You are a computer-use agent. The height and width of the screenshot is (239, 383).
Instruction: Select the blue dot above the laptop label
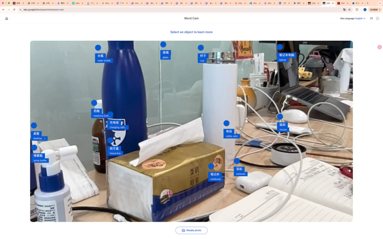click(280, 47)
